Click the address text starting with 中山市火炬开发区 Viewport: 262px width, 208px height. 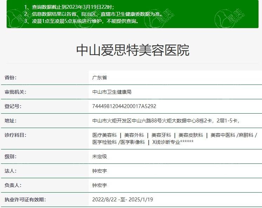(166, 121)
